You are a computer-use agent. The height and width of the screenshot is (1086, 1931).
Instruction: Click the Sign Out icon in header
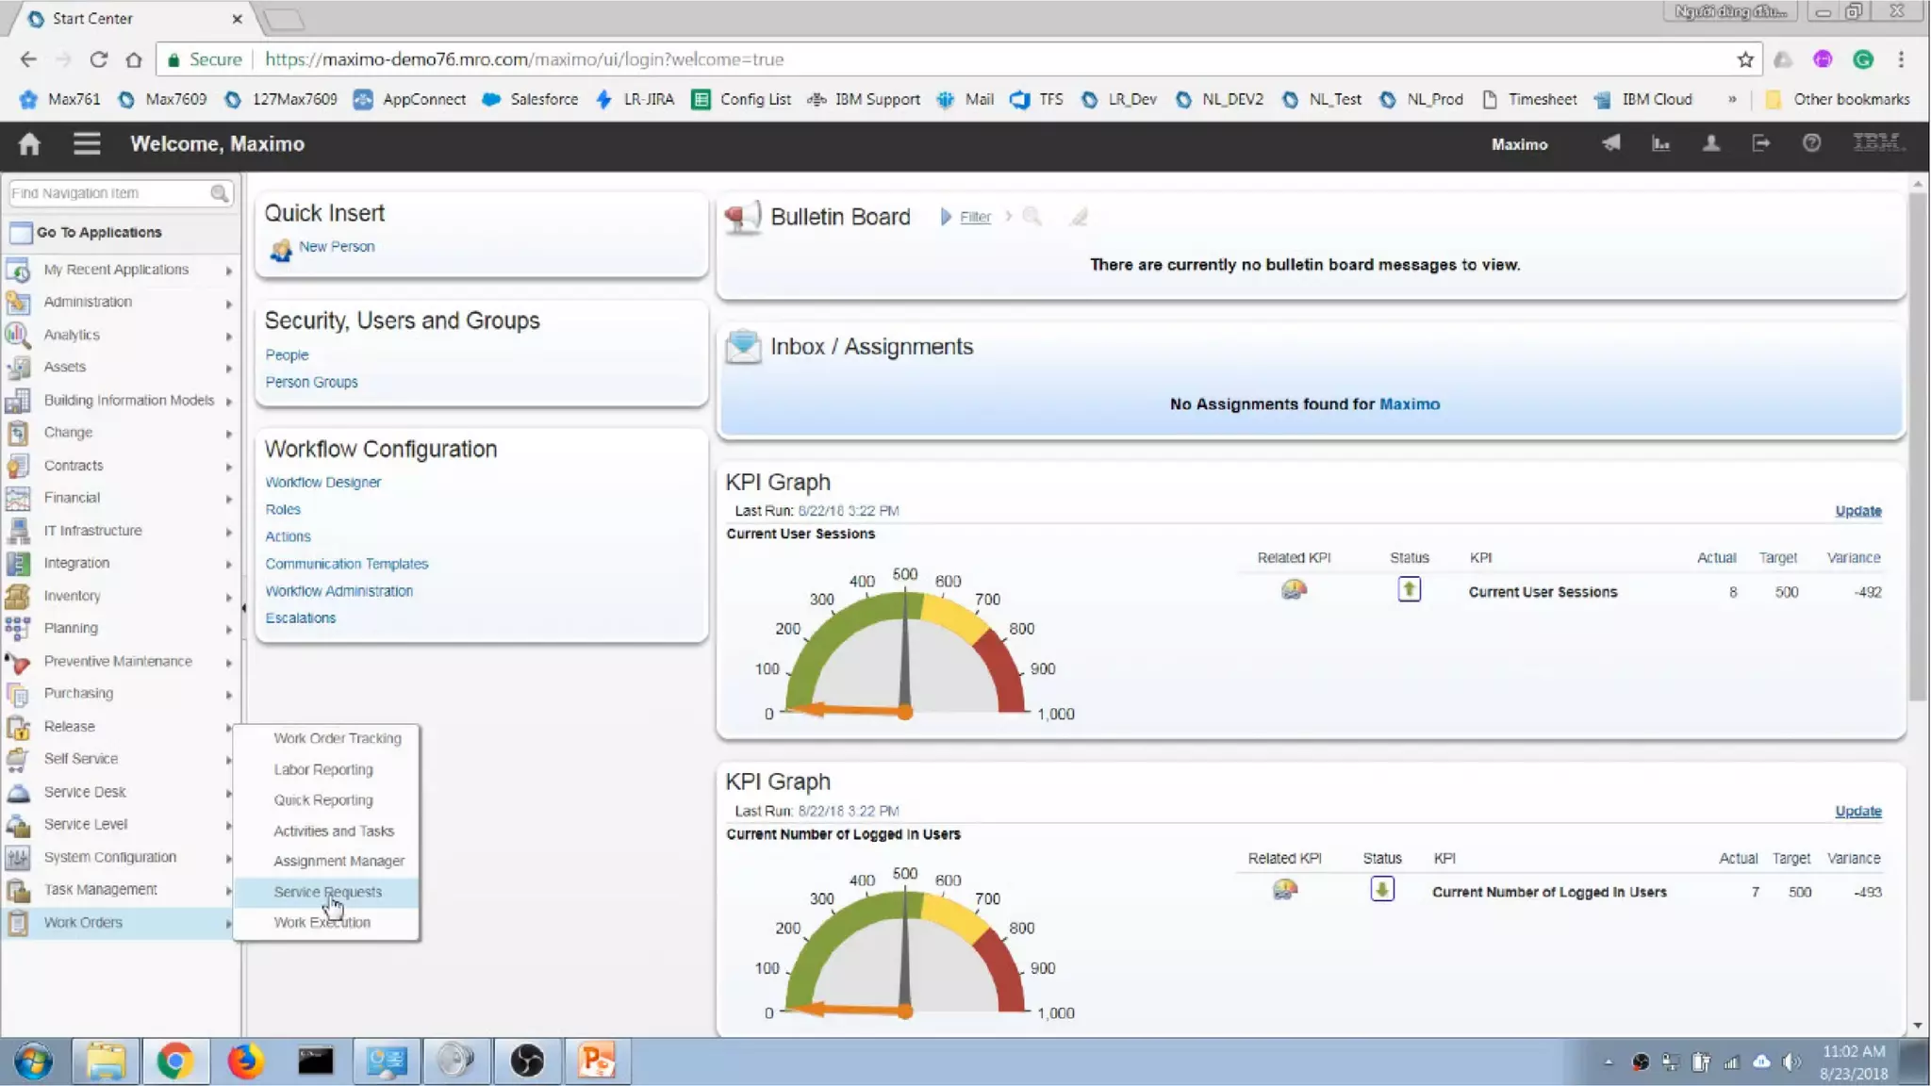pos(1760,143)
